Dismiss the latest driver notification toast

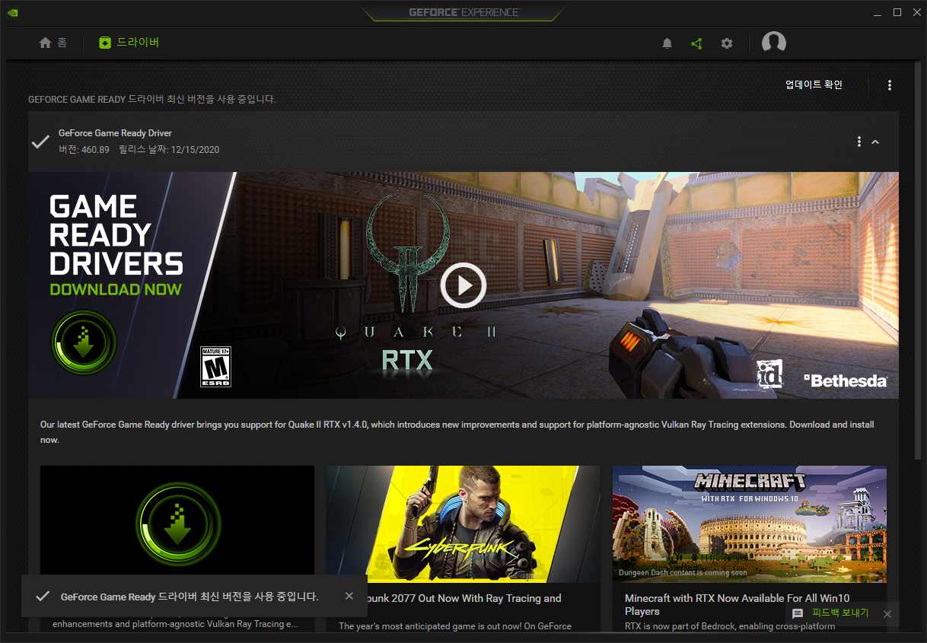349,596
